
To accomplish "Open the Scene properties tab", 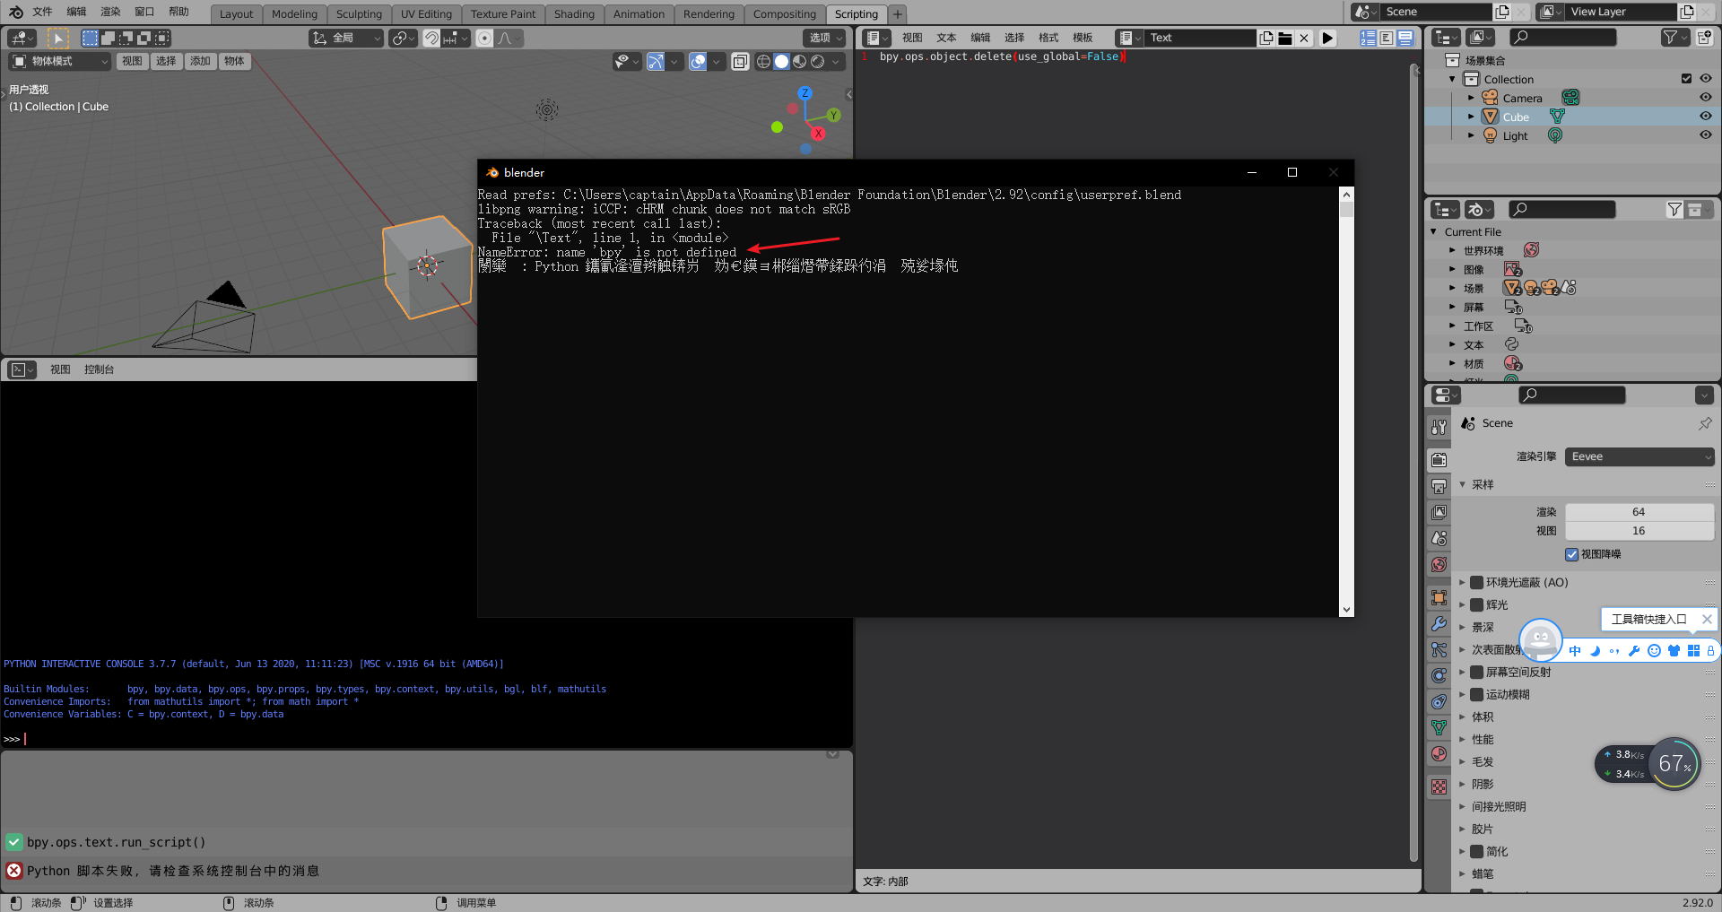I will [x=1439, y=538].
